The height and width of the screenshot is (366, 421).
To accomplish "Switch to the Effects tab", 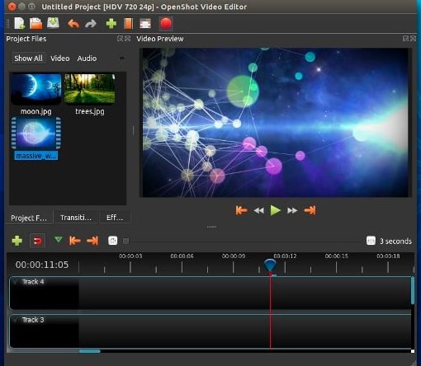I will point(115,218).
